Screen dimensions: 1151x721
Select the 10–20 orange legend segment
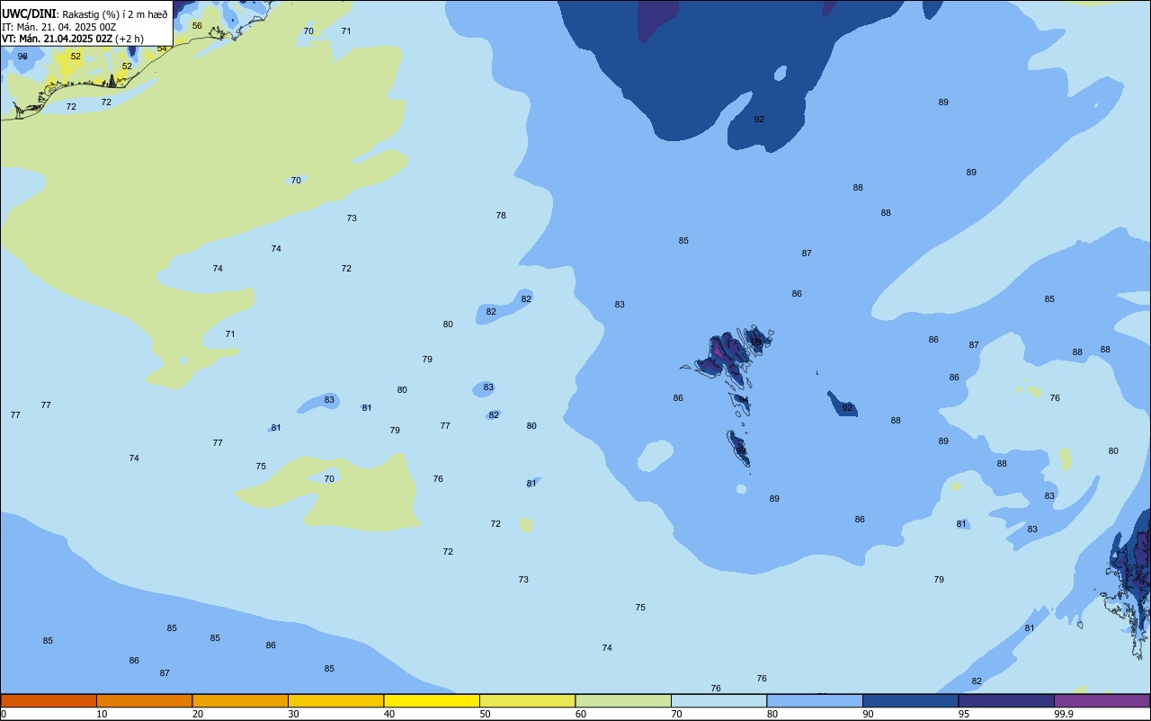144,700
